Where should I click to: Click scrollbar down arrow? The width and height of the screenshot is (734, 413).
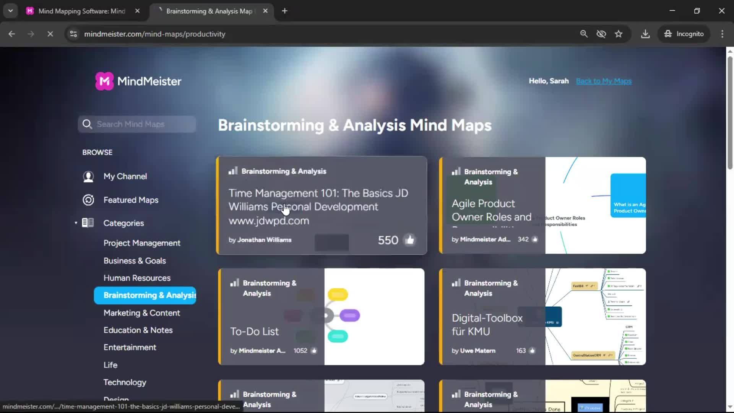click(730, 407)
